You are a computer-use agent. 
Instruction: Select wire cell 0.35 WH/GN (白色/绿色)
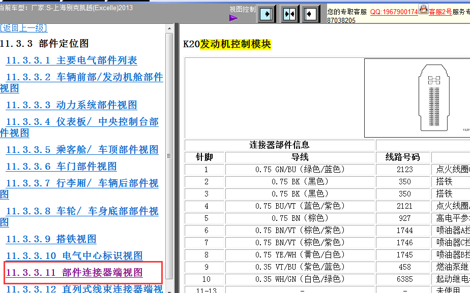tap(300, 279)
